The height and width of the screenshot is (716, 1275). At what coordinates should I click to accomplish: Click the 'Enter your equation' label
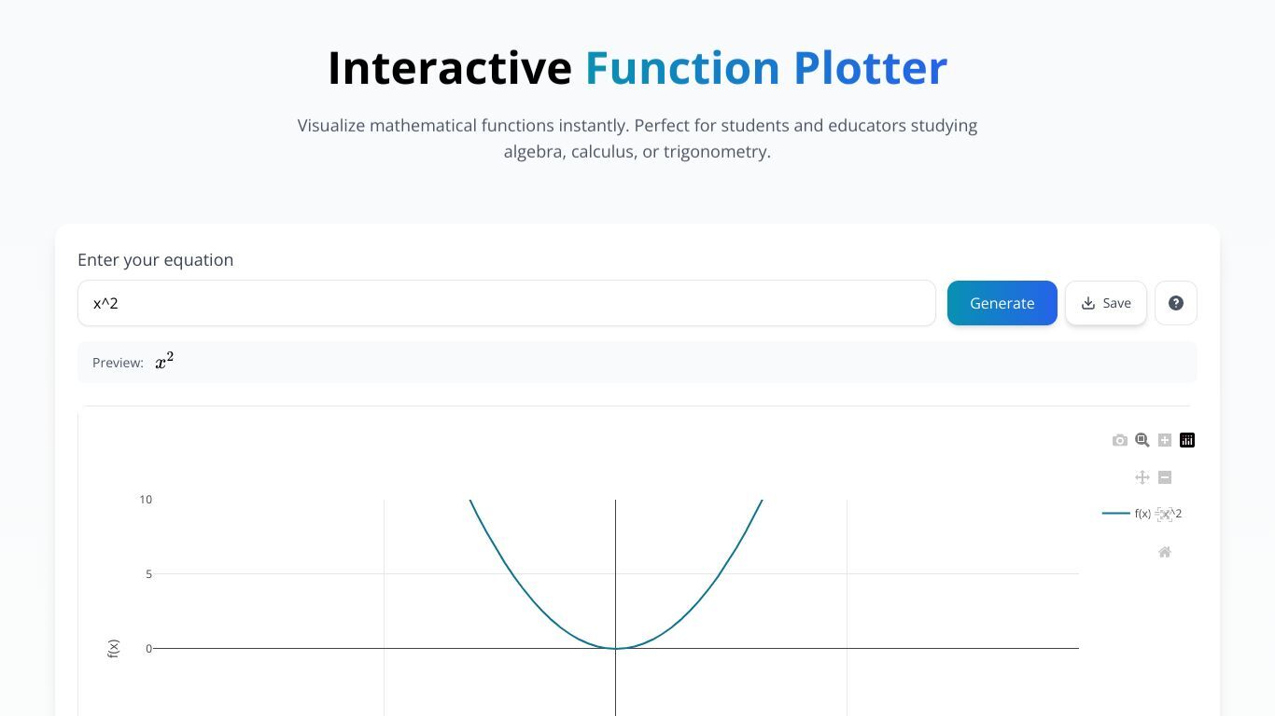pos(155,260)
